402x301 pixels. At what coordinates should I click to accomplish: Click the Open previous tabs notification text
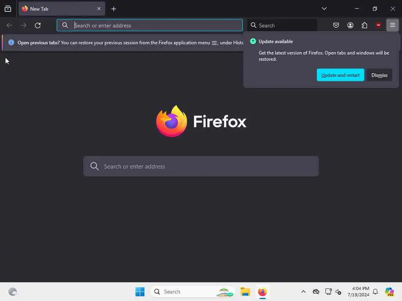pyautogui.click(x=130, y=43)
